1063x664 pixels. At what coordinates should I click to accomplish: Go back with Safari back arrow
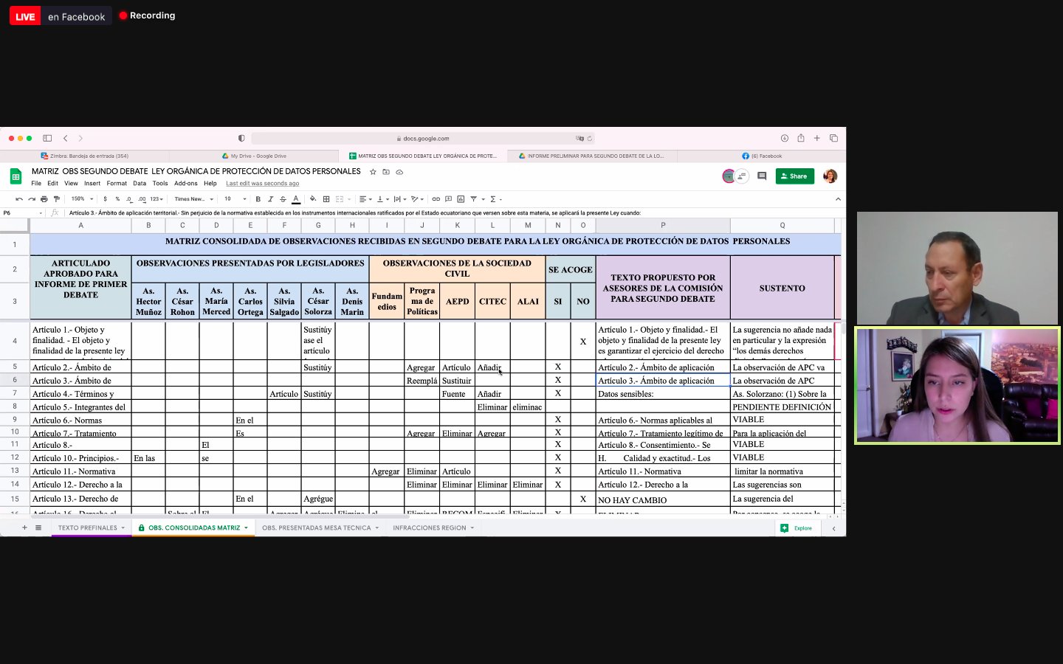point(66,138)
